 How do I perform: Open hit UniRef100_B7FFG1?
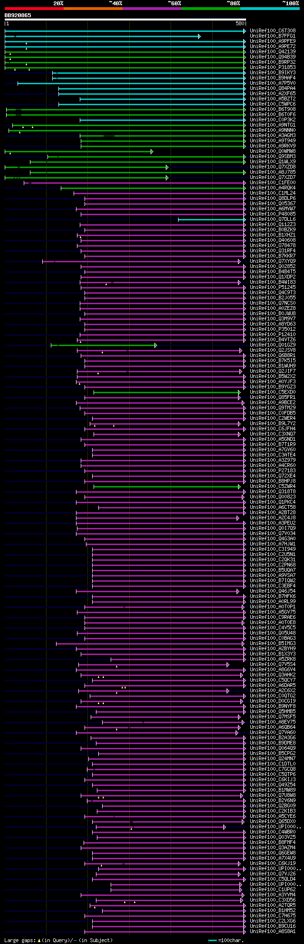tap(273, 36)
